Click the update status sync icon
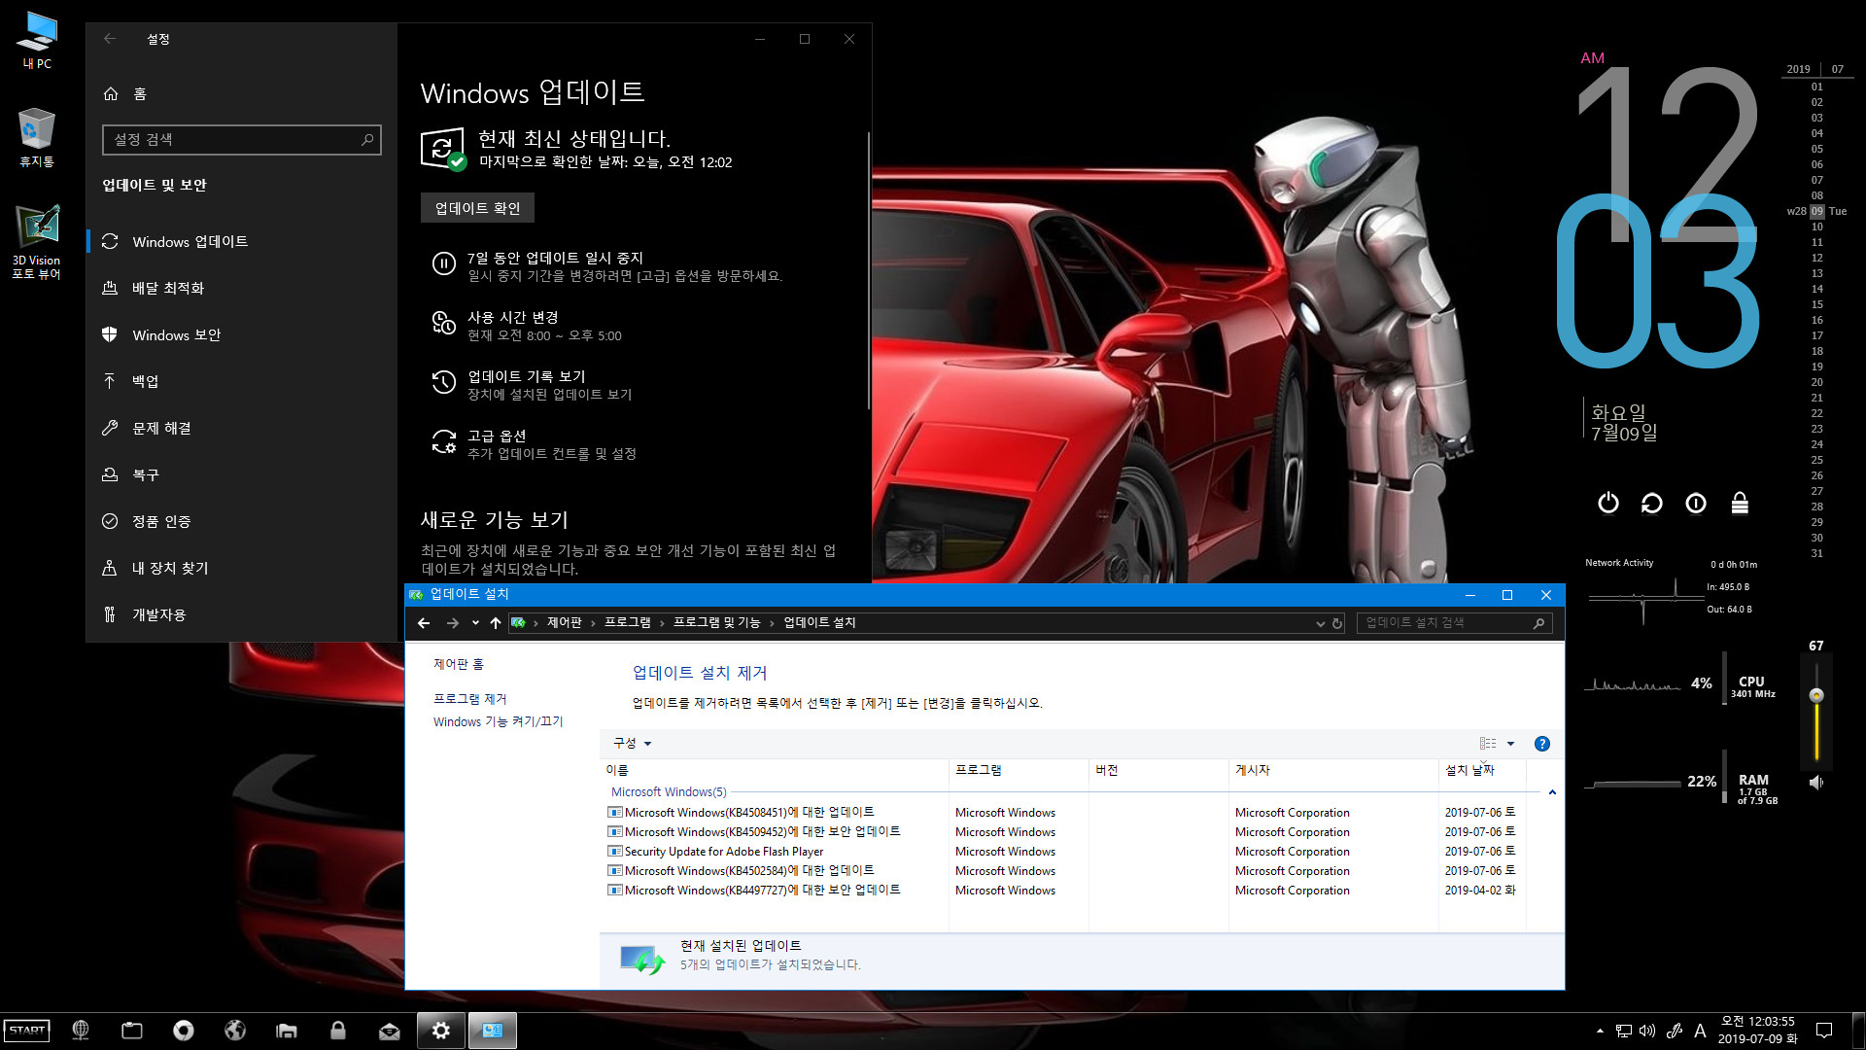This screenshot has width=1866, height=1050. point(443,149)
